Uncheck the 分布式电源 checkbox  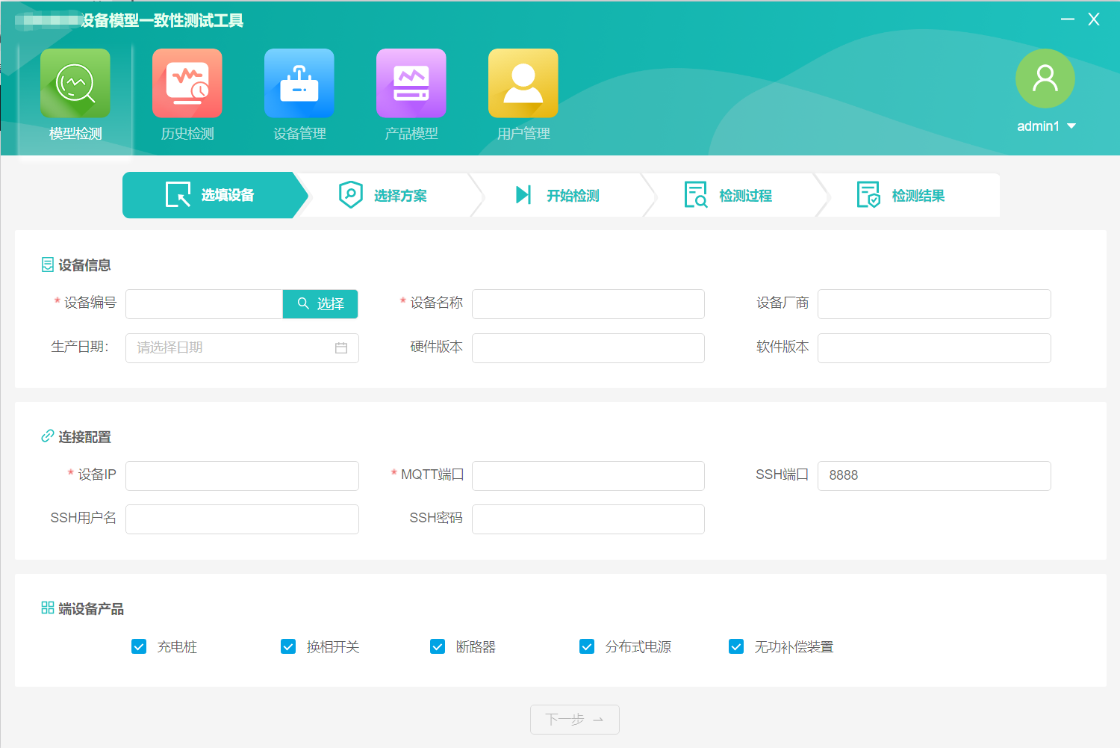click(x=587, y=646)
